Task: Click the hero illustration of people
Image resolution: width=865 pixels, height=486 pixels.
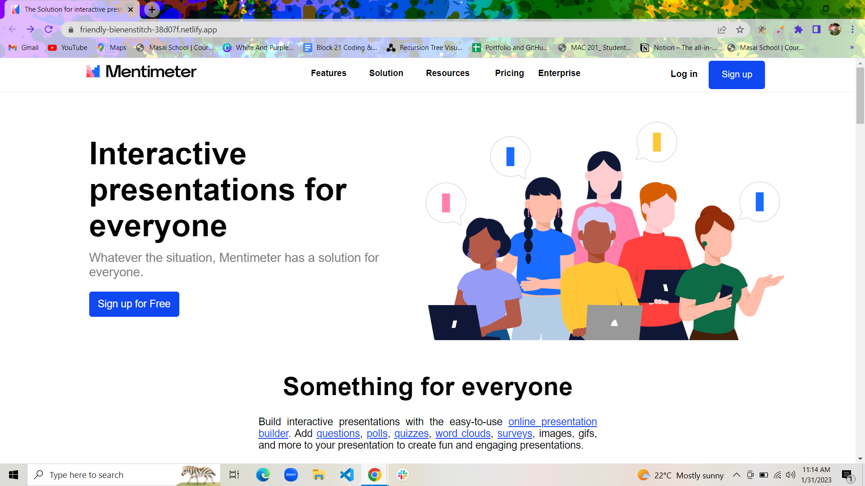Action: [605, 231]
